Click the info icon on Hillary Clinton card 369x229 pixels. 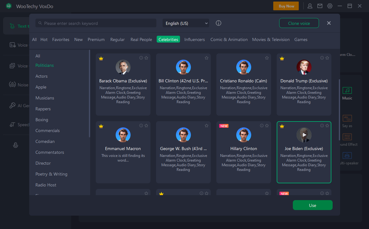point(262,126)
